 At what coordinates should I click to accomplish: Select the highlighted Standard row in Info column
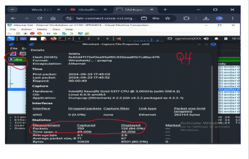[229, 89]
